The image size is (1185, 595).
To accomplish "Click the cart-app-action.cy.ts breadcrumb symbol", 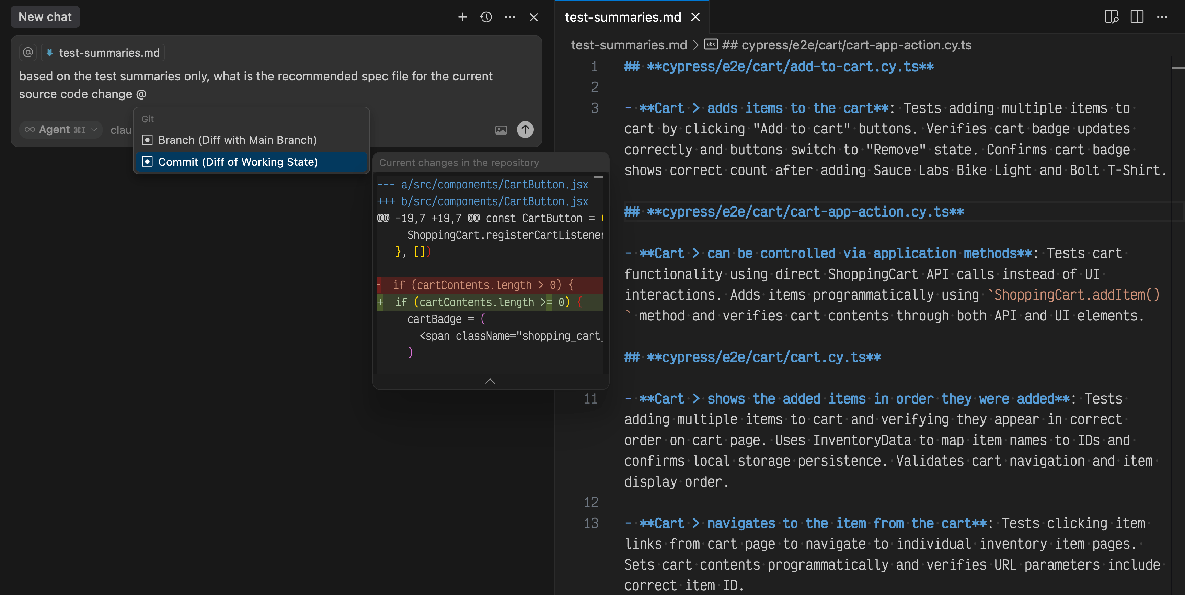I will (x=838, y=45).
